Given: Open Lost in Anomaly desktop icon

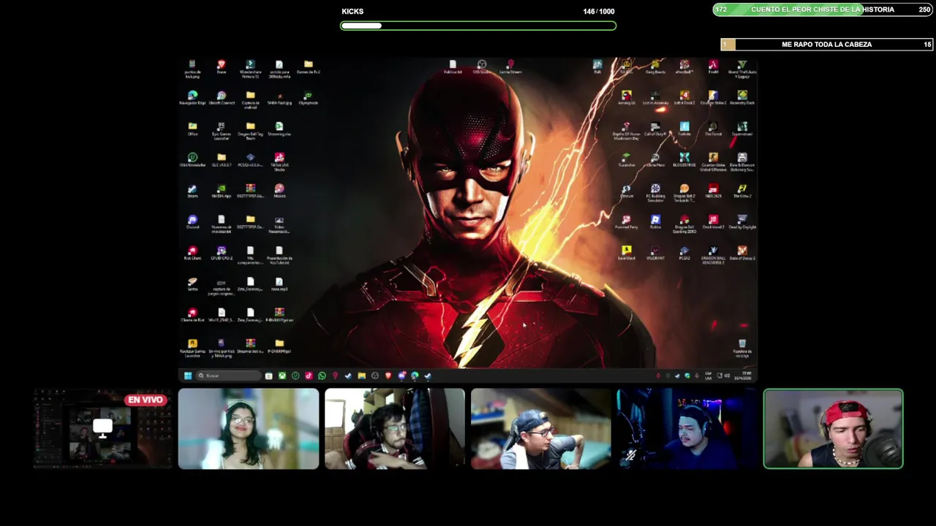Looking at the screenshot, I should 655,98.
